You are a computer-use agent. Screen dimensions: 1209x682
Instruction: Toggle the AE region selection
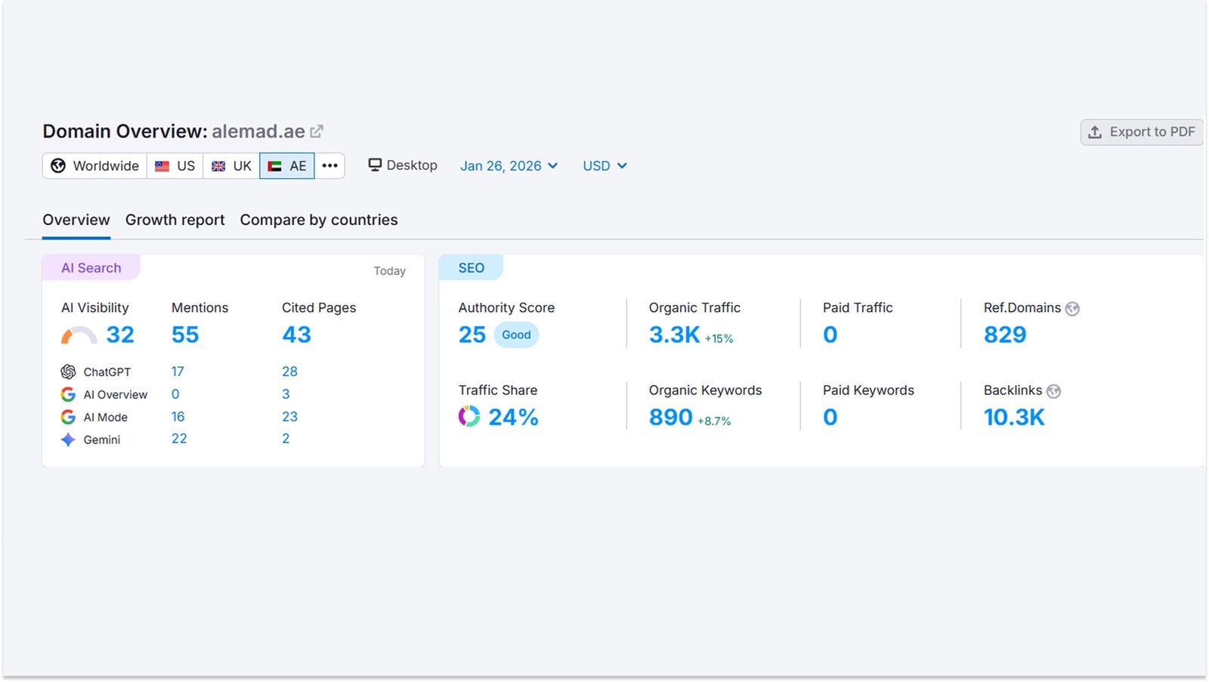pyautogui.click(x=286, y=165)
